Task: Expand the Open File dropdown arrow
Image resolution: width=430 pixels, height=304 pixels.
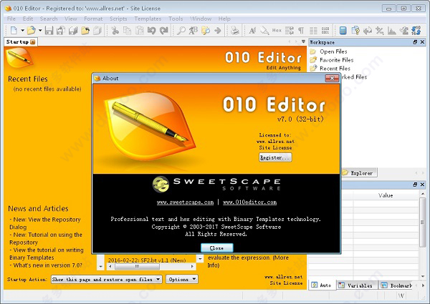Action: pos(40,30)
